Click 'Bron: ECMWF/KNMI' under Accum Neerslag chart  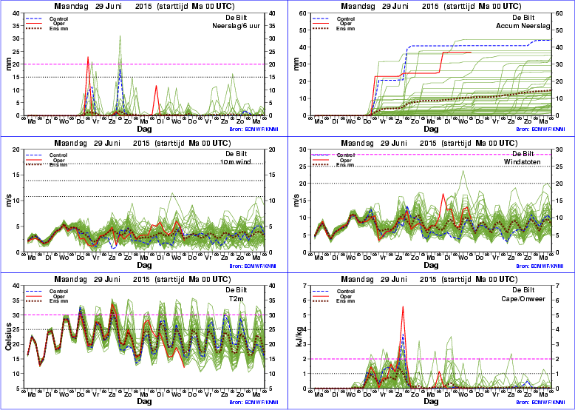pyautogui.click(x=540, y=130)
